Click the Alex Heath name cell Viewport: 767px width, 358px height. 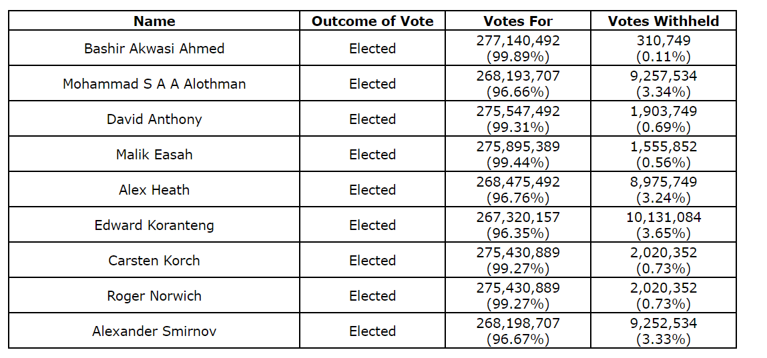point(154,189)
